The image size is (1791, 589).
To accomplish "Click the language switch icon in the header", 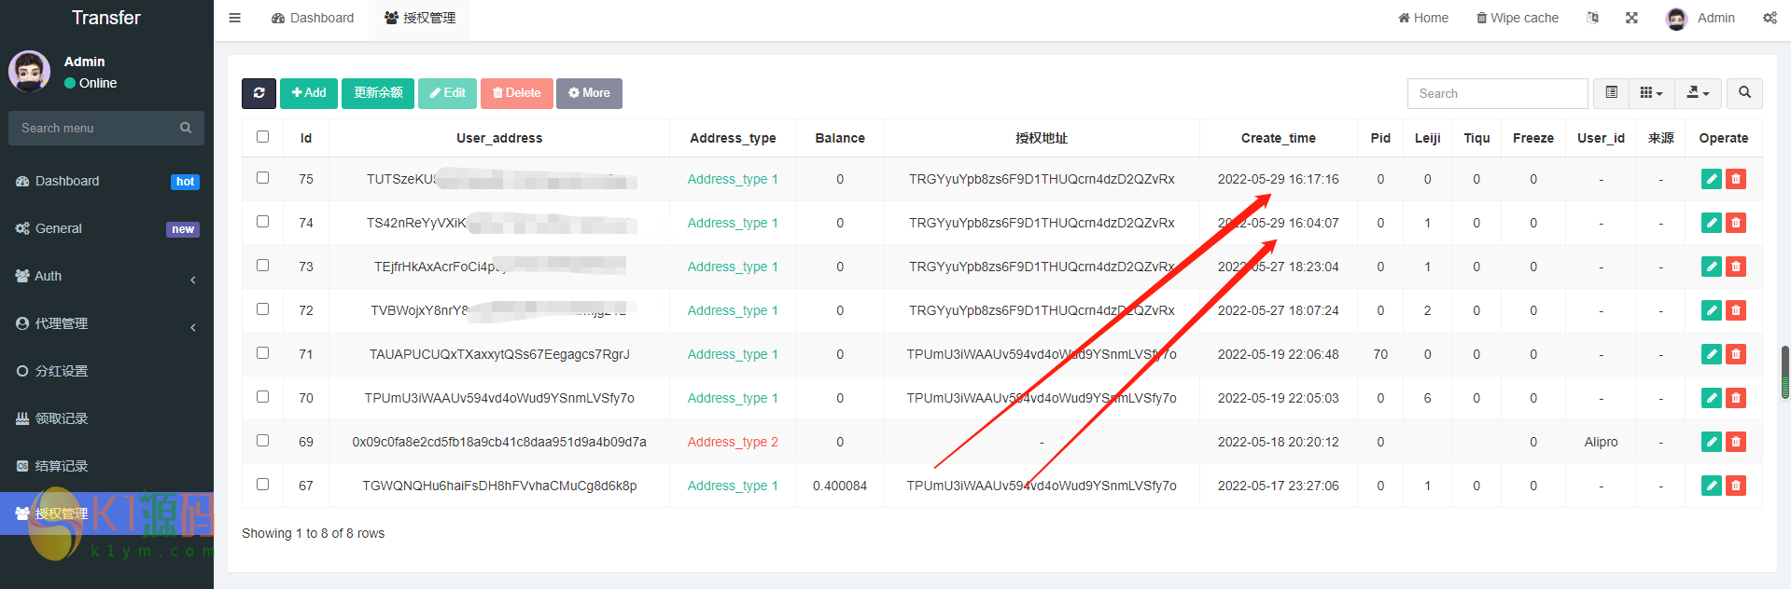I will pyautogui.click(x=1592, y=18).
